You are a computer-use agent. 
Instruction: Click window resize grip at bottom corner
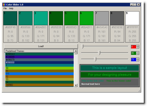click(139, 91)
